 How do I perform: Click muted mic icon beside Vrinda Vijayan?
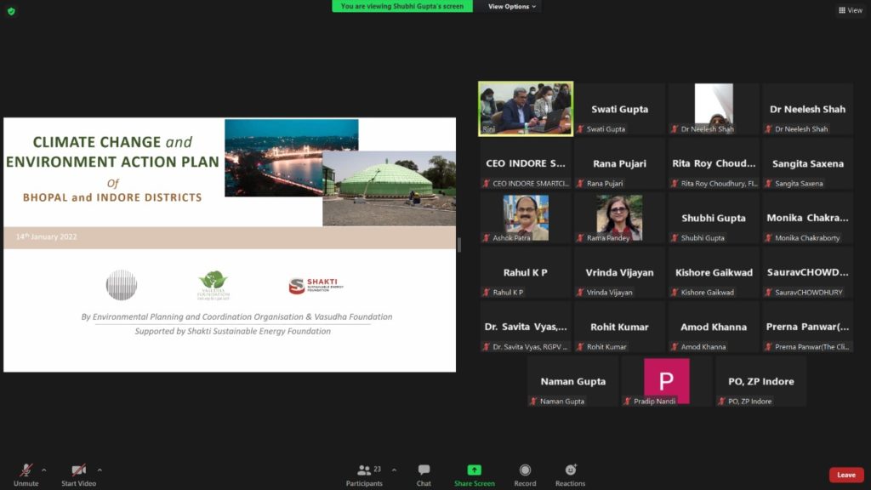580,293
